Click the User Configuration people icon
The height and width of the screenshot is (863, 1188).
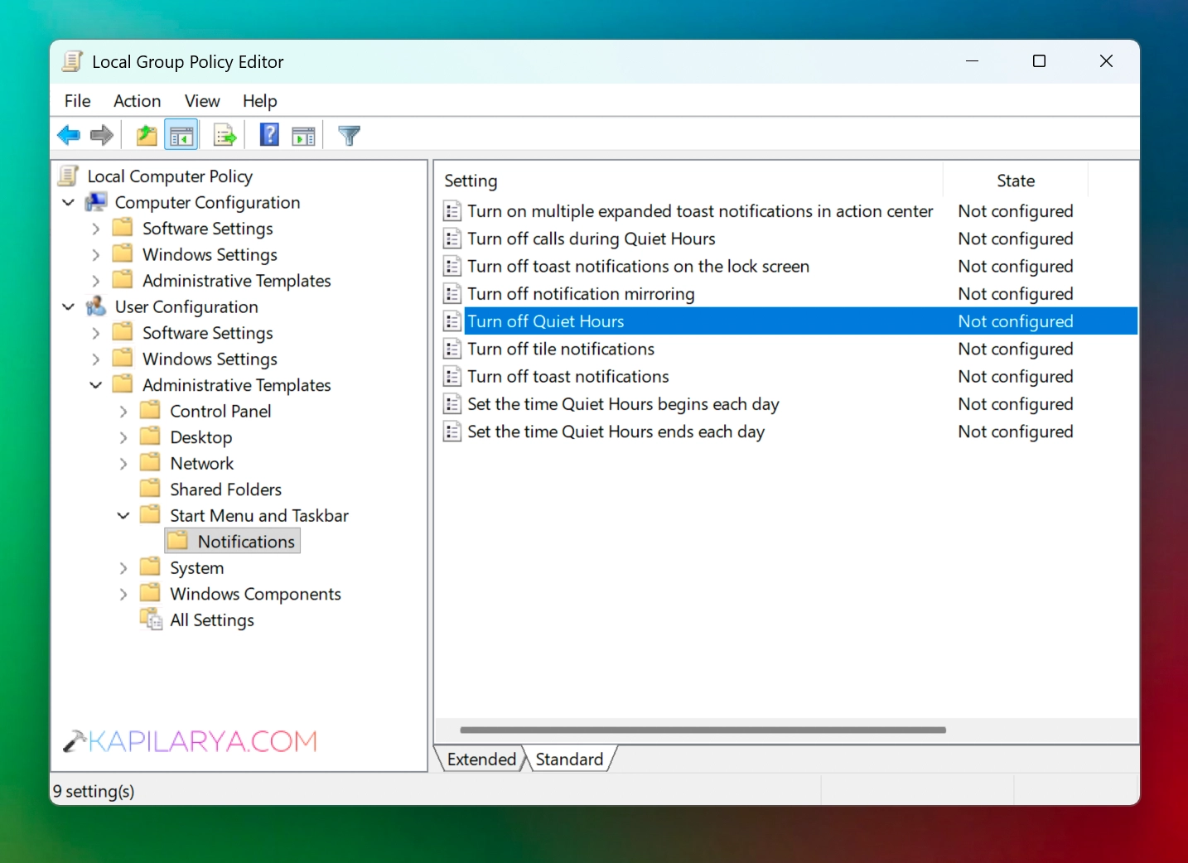[x=97, y=306]
